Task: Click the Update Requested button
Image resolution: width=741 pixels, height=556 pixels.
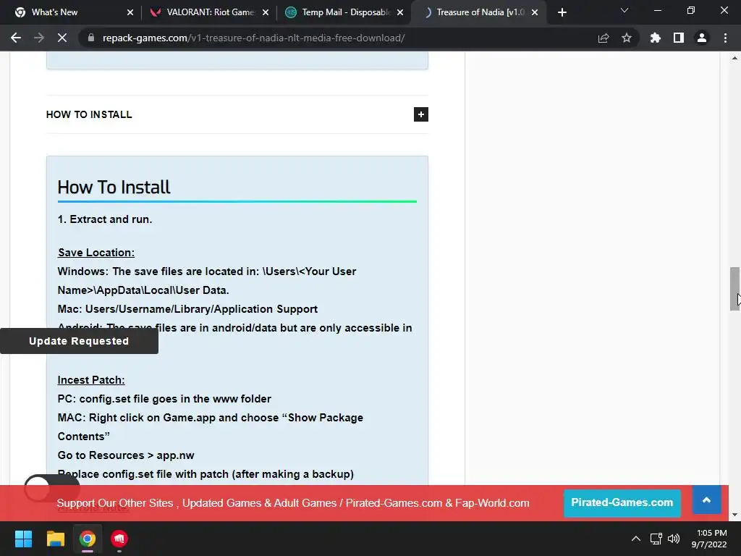Action: pos(79,341)
